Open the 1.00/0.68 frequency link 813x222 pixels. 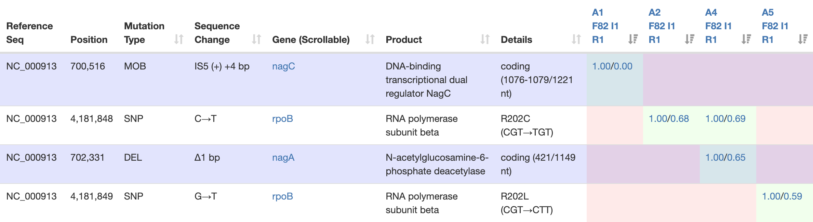click(x=669, y=118)
